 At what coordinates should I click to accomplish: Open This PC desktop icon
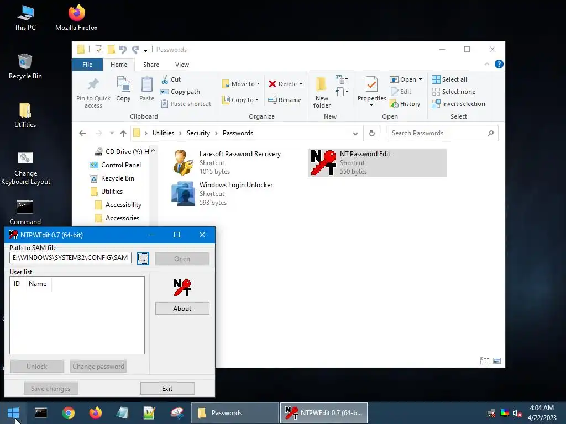click(x=25, y=17)
